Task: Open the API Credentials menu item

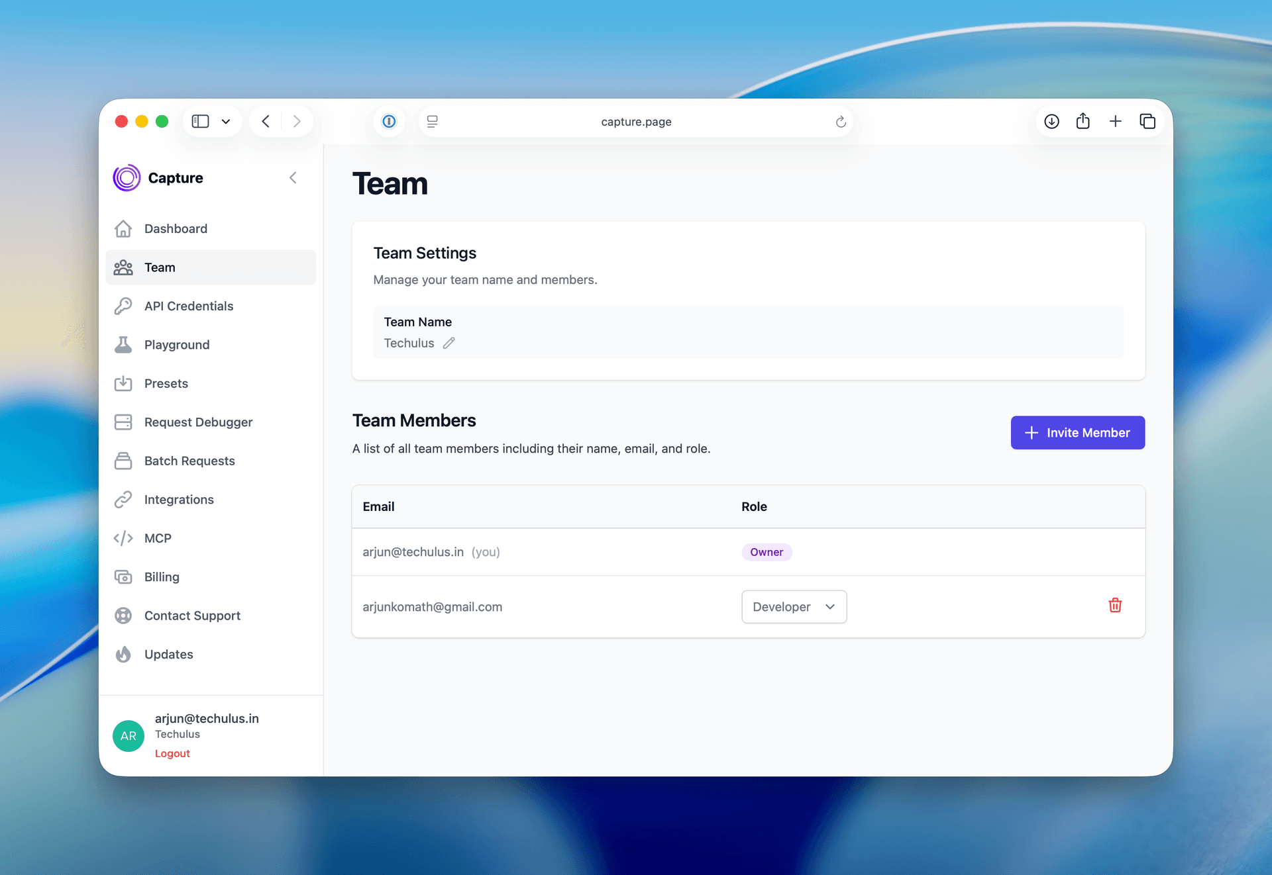Action: pyautogui.click(x=189, y=306)
